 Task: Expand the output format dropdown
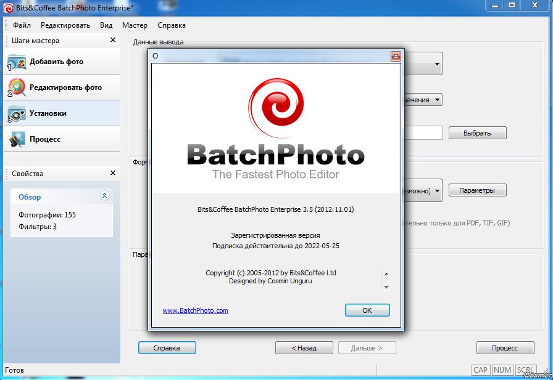pos(438,191)
